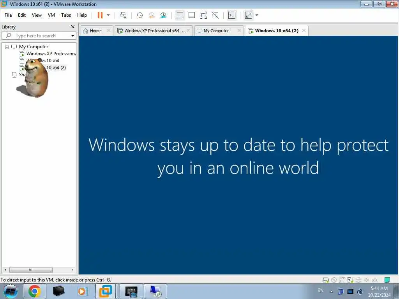Pause the virtual machine with the orange pause button

[x=100, y=15]
